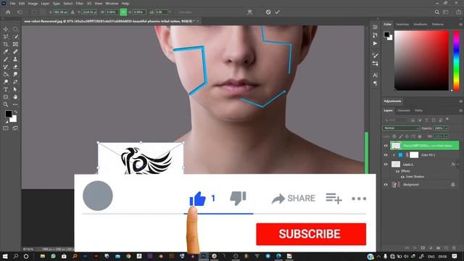This screenshot has width=464, height=261.
Task: Open the File menu
Action: click(x=12, y=4)
